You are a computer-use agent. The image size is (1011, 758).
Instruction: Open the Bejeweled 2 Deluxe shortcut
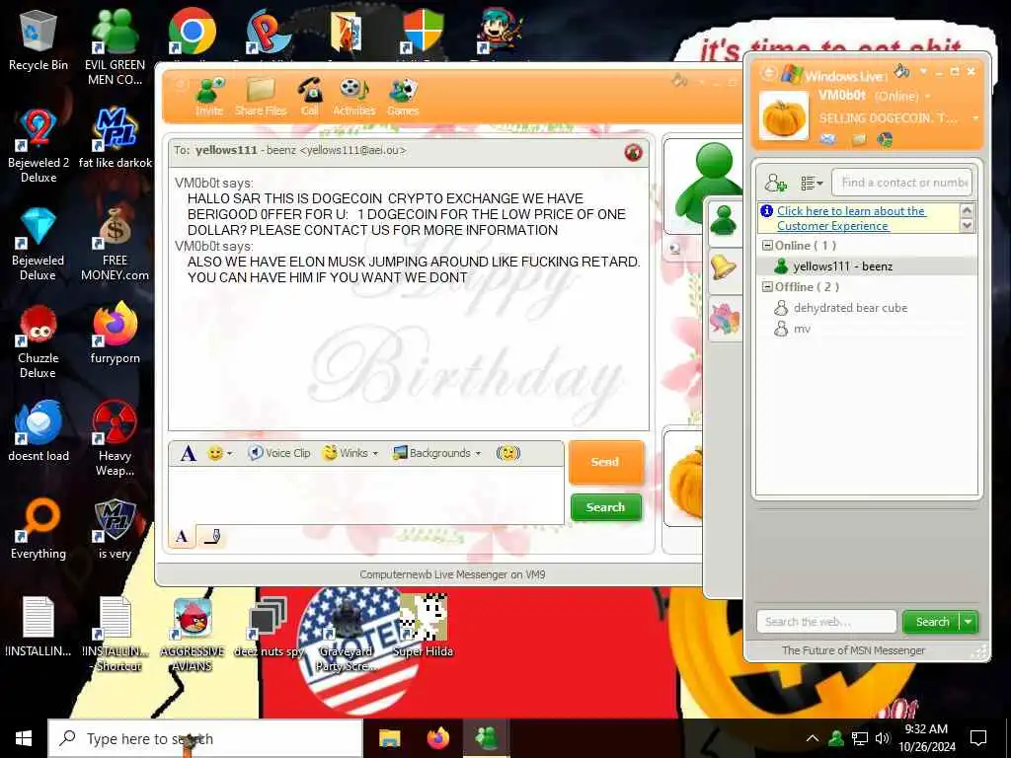39,146
